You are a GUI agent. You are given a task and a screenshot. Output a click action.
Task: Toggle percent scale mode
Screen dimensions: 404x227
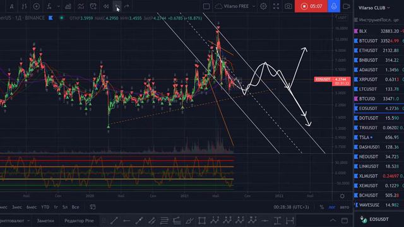[321, 207]
